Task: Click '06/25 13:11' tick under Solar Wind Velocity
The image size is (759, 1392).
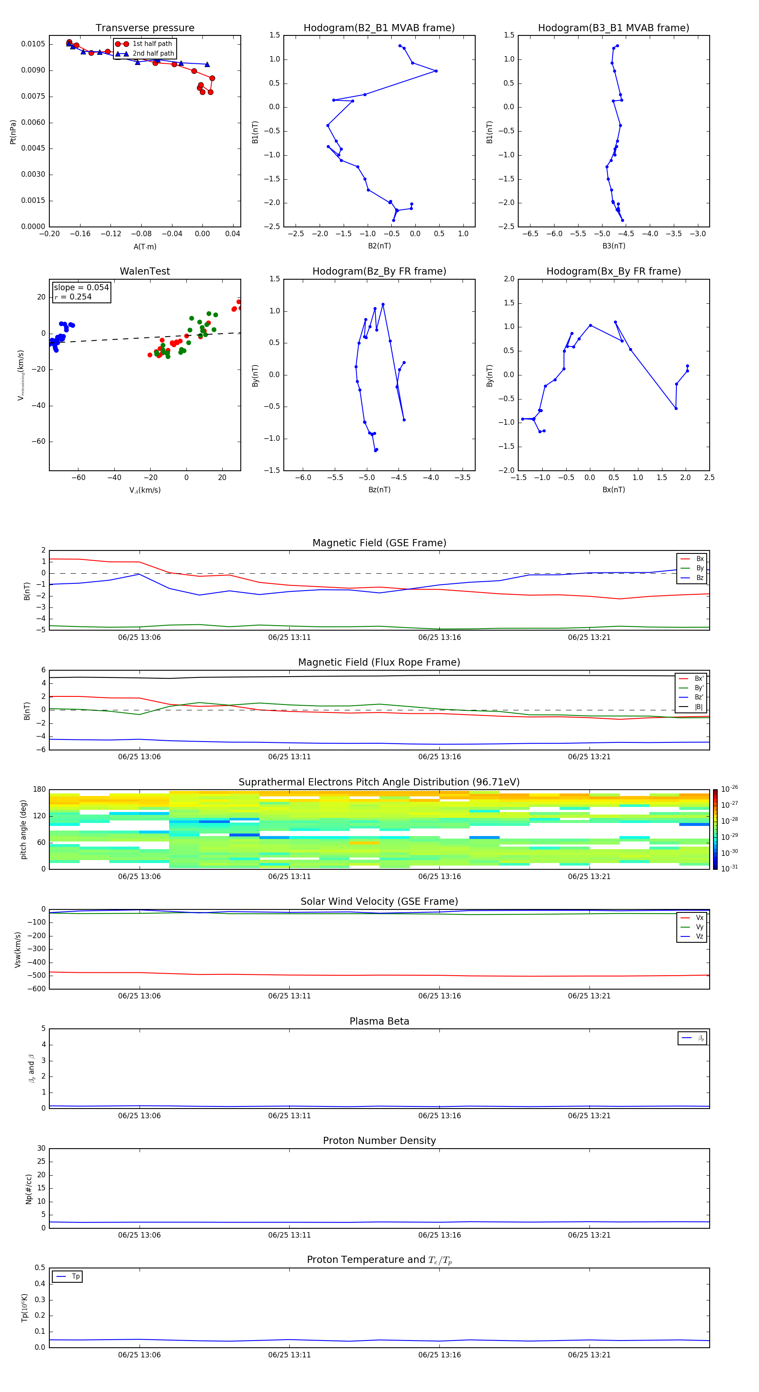Action: 290,996
